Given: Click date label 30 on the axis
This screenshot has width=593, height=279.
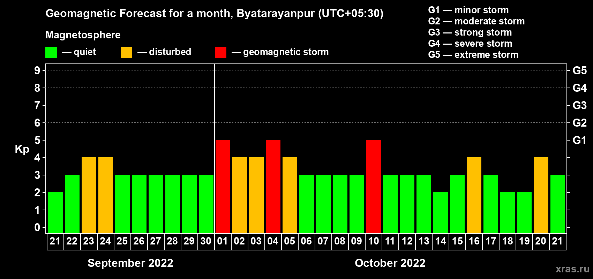Looking at the screenshot, I should (x=206, y=241).
